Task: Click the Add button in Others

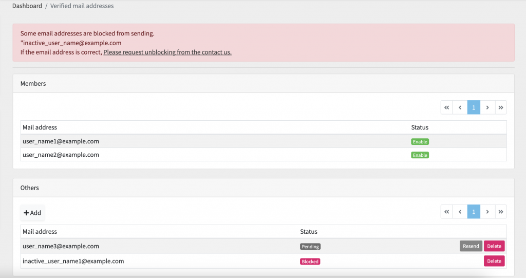Action: point(32,213)
